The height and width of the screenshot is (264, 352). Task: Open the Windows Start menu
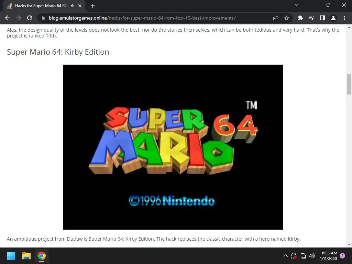(11, 256)
